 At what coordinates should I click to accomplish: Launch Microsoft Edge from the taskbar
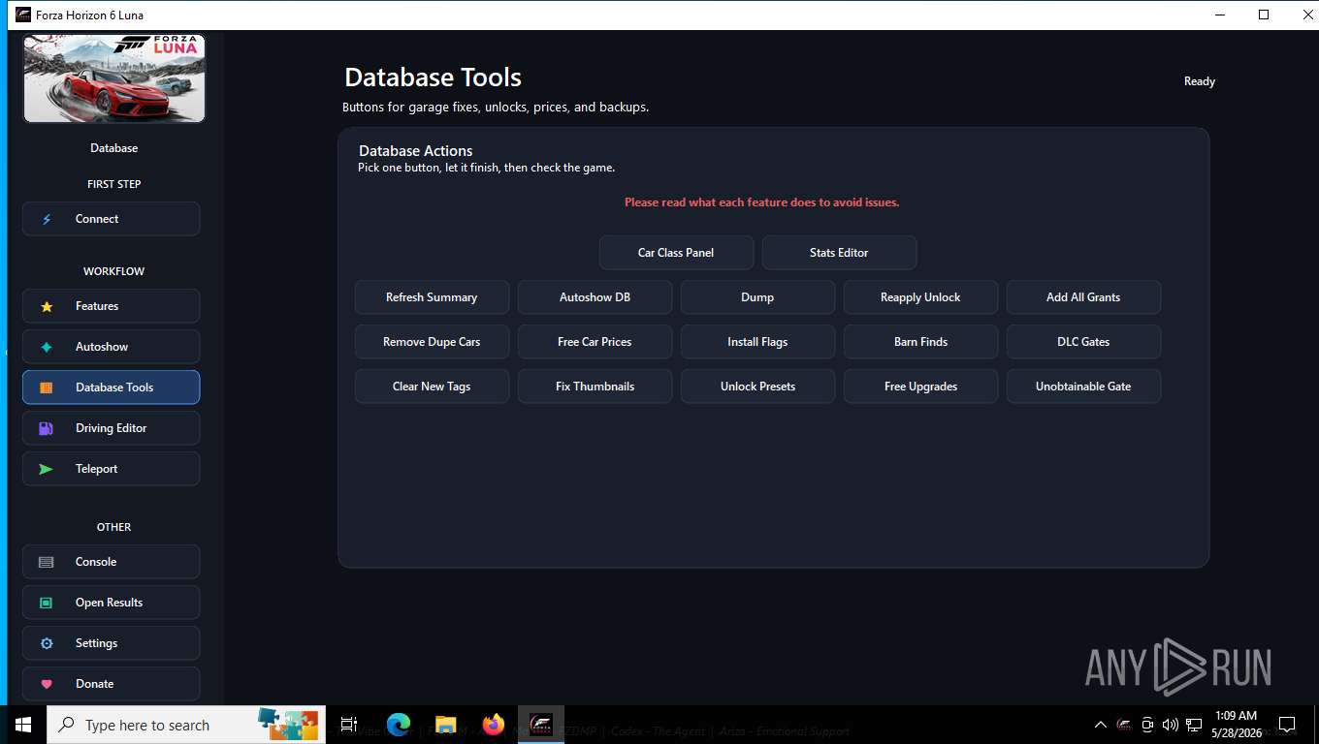pos(399,725)
